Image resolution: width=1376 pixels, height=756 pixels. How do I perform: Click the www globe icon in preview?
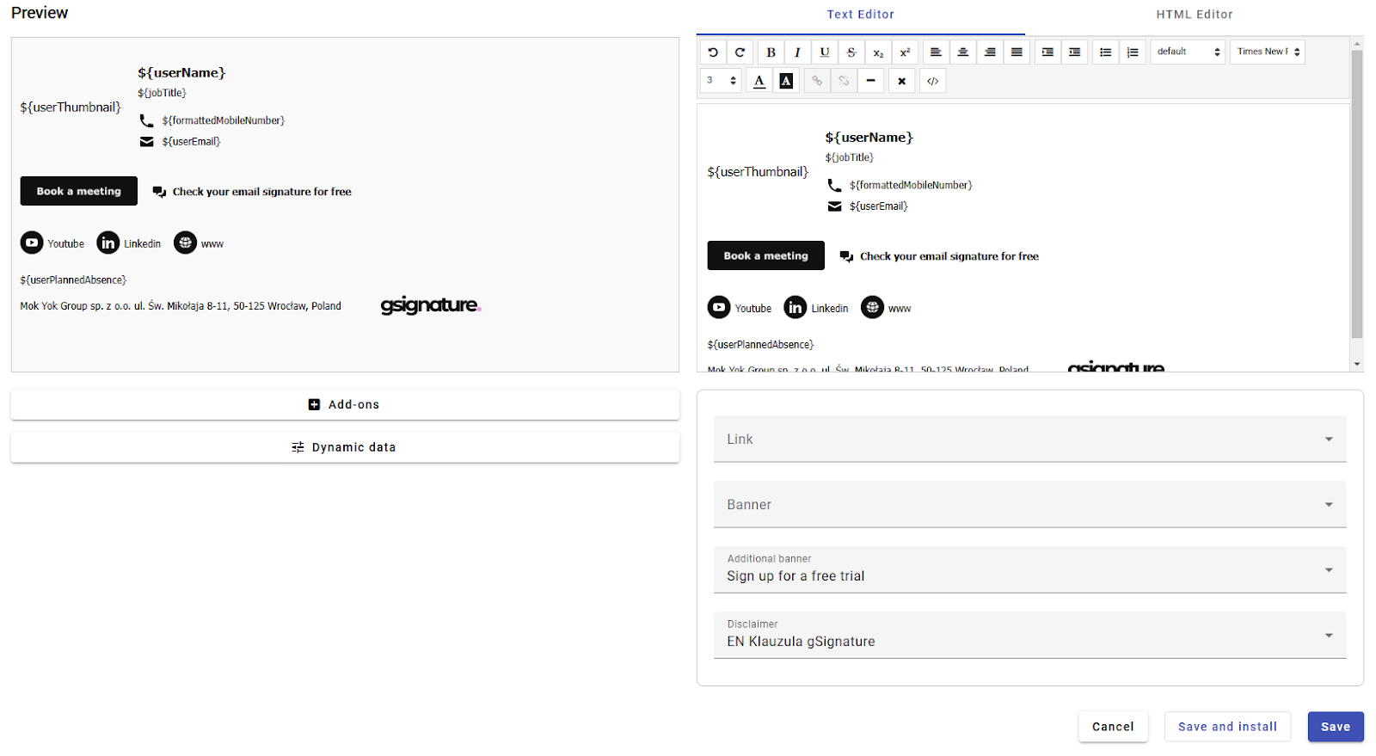(x=185, y=243)
